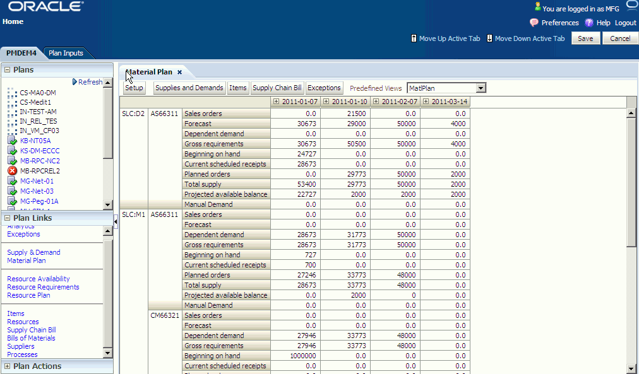
Task: Open the Resource Plan link
Action: click(28, 295)
